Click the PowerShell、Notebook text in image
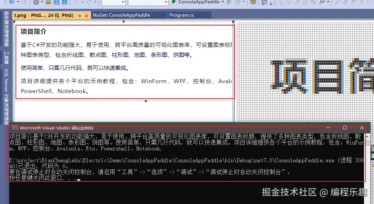374x204 pixels. pos(55,91)
